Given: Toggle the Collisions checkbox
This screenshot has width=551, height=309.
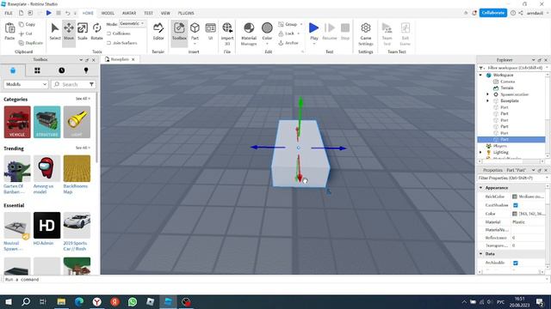Looking at the screenshot, I should coord(109,33).
